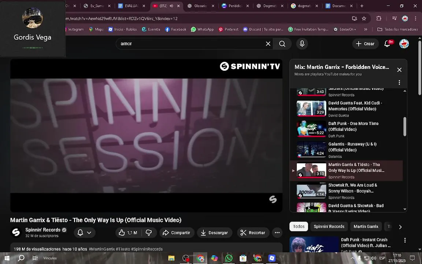The height and width of the screenshot is (264, 422).
Task: Open the Chrome extensions puzzle icon
Action: click(x=379, y=18)
